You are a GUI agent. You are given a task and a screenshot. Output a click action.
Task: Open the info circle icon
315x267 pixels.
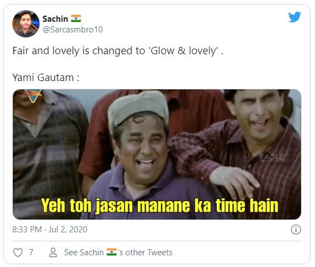click(x=295, y=230)
